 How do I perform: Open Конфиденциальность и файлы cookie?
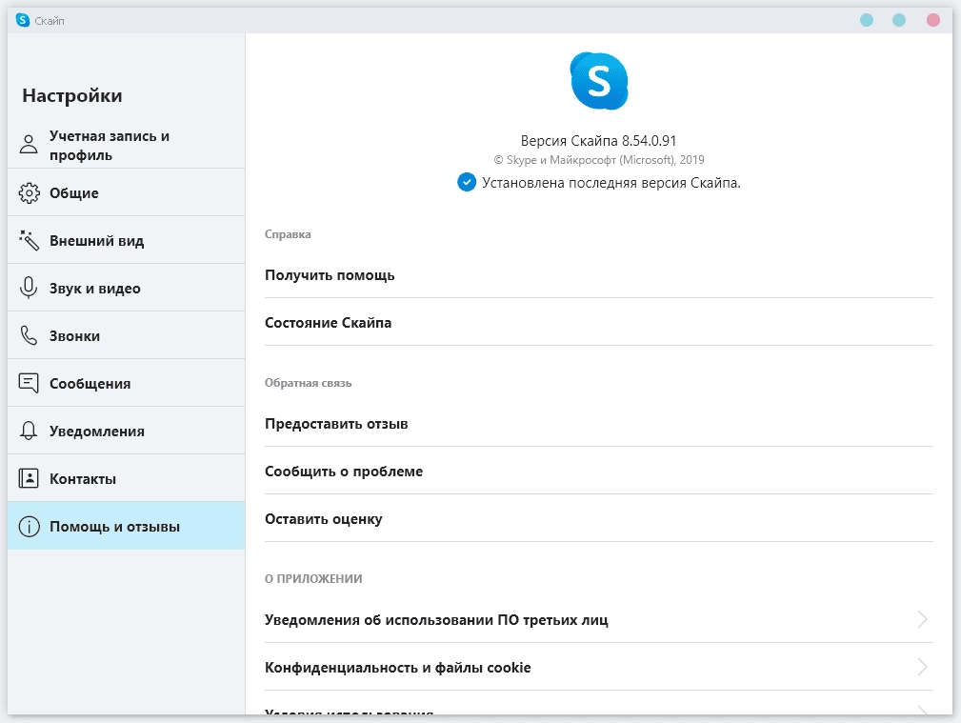pyautogui.click(x=599, y=667)
